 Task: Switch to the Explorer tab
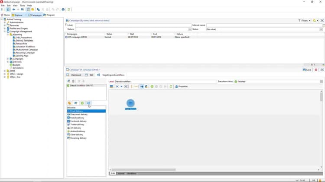(x=17, y=15)
